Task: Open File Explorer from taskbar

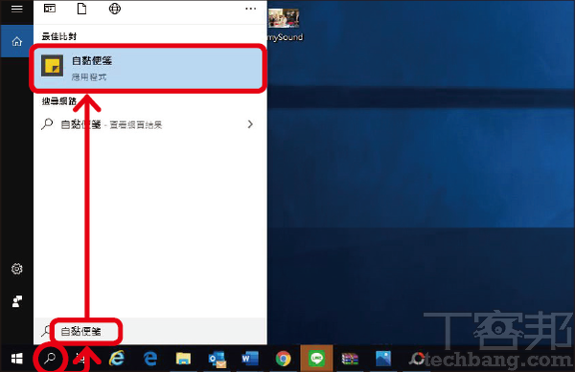Action: [183, 359]
